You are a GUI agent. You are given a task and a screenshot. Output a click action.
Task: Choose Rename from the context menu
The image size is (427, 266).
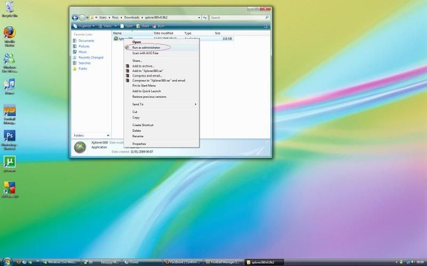tap(162, 136)
